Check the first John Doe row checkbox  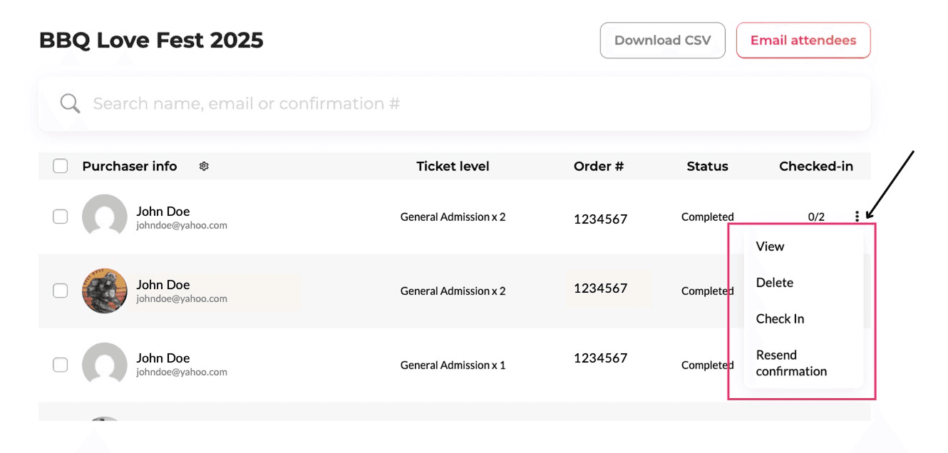coord(61,217)
